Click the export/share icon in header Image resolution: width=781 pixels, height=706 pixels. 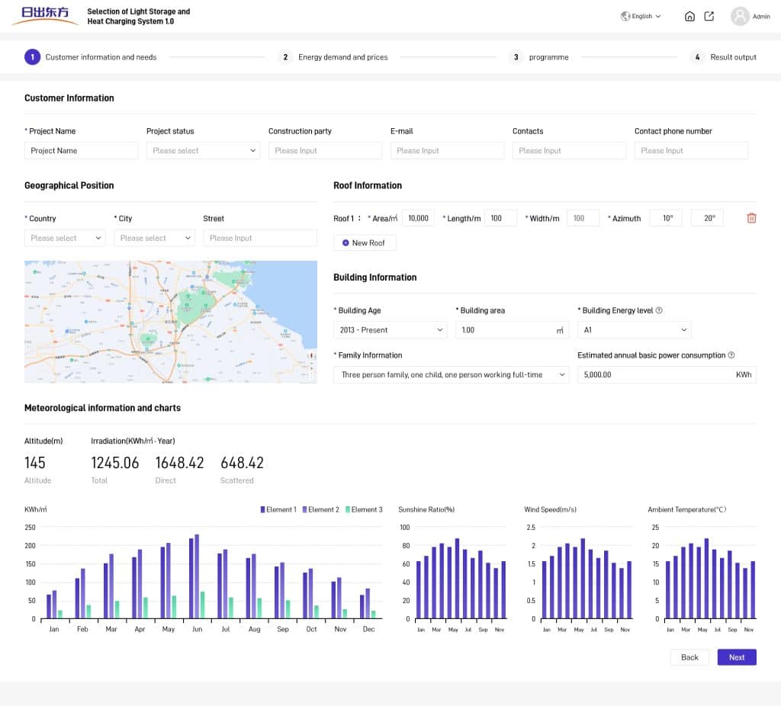[709, 16]
